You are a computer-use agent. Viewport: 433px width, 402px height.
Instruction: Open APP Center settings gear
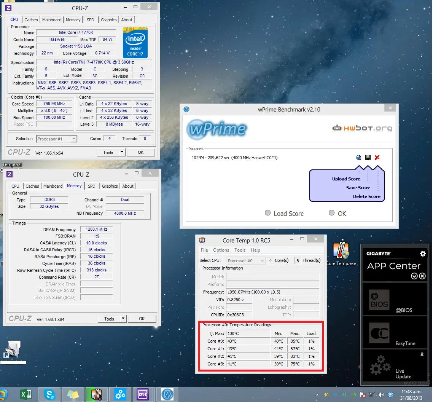(422, 254)
